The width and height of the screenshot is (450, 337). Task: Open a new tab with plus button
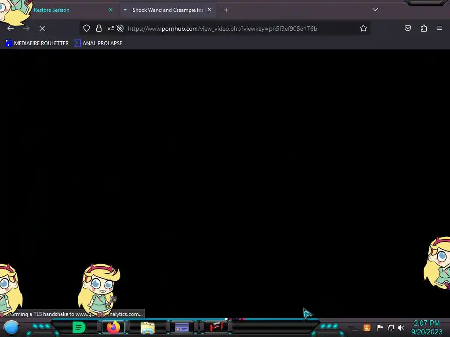[x=226, y=10]
